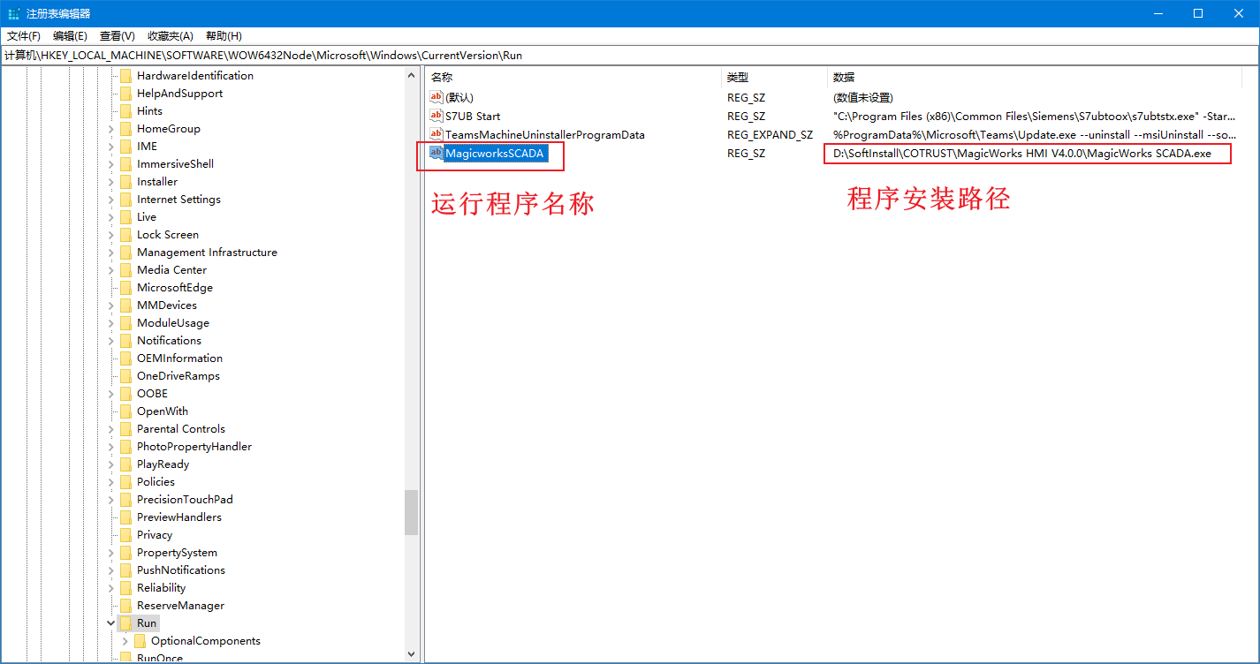Click the REG_EXPAND_SZ type cell
The height and width of the screenshot is (664, 1260).
770,134
